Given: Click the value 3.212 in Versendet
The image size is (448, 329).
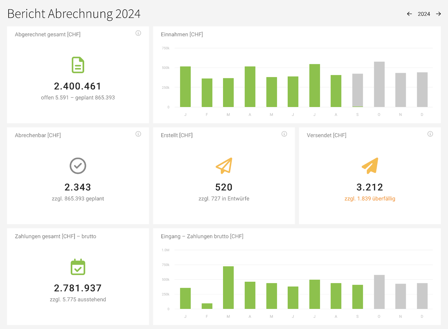Looking at the screenshot, I should coord(370,187).
